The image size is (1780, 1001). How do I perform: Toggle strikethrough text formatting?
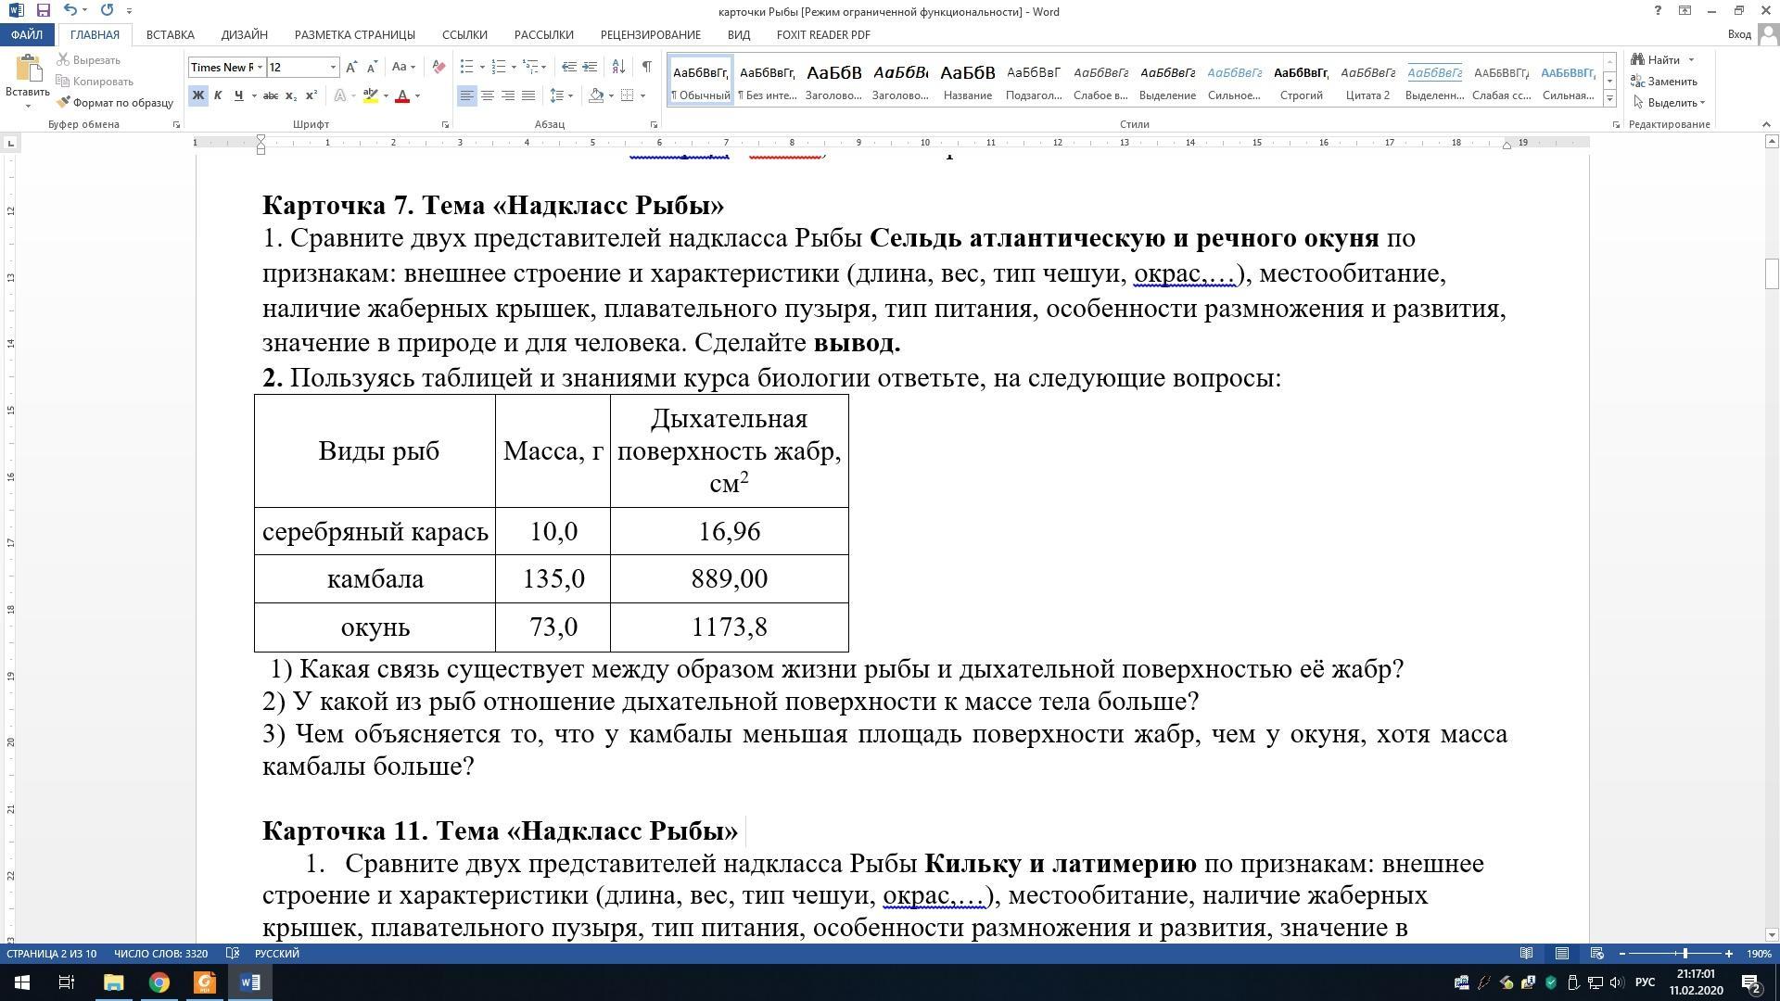point(270,95)
